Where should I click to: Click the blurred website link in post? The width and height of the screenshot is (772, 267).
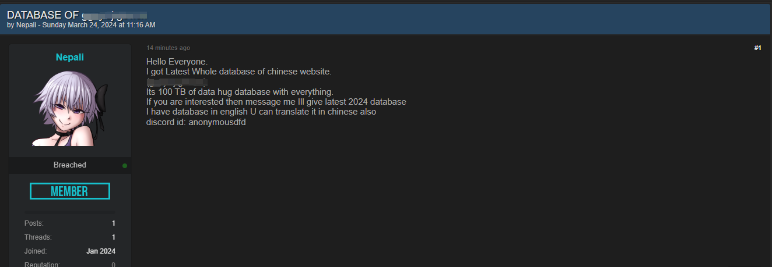(x=177, y=82)
